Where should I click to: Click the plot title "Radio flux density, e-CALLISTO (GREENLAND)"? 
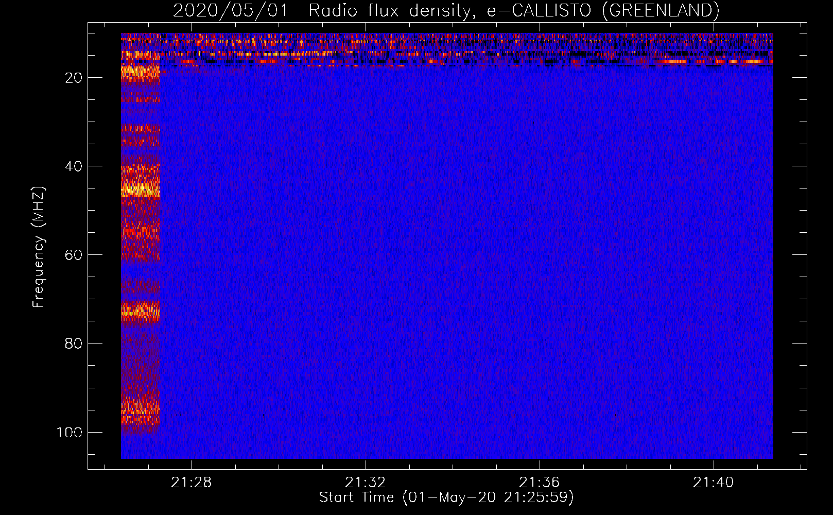pos(514,10)
